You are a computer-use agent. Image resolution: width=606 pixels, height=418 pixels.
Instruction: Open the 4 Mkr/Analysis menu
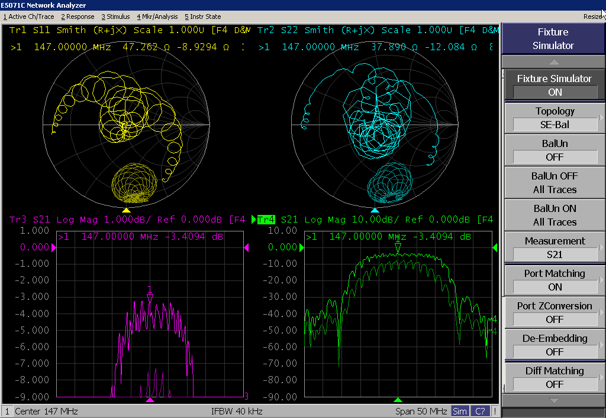(x=157, y=17)
